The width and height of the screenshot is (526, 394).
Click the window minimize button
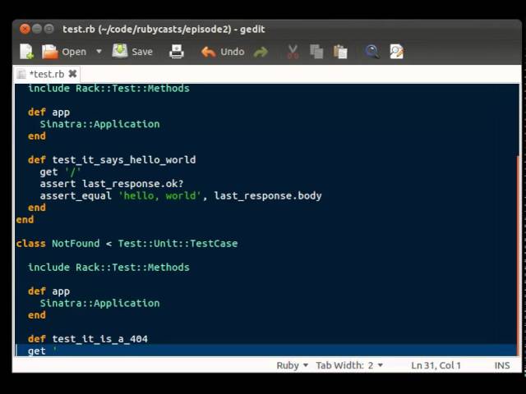37,30
